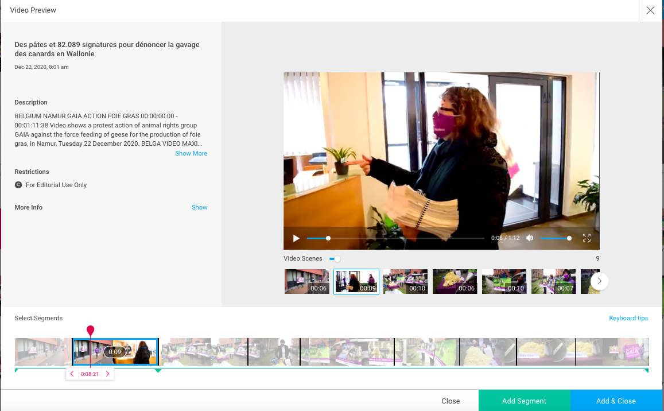Viewport: 664px width, 411px height.
Task: Play the video preview
Action: click(x=296, y=238)
